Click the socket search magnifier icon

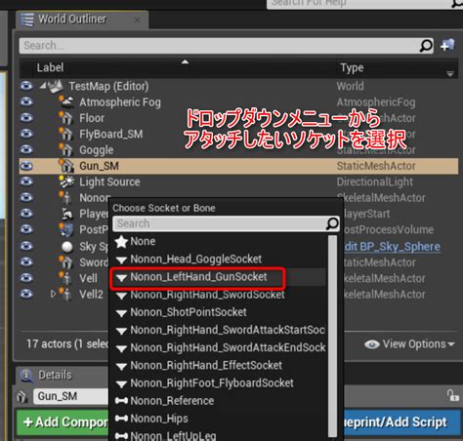(x=332, y=223)
